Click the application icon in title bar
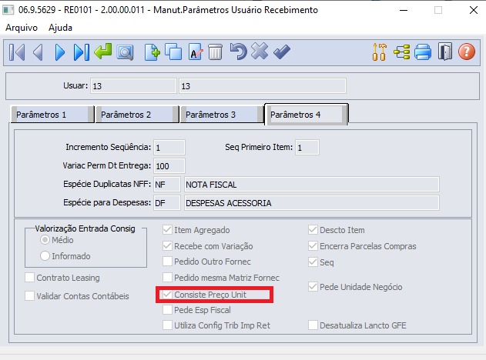The height and width of the screenshot is (360, 486). (x=8, y=10)
